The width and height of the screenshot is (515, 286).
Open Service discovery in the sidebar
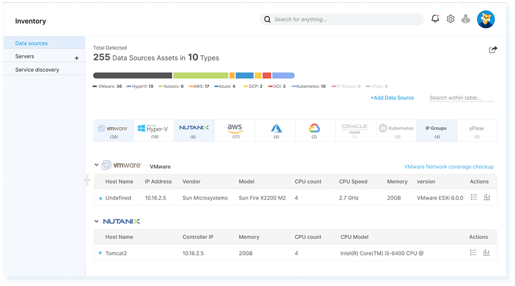(x=37, y=69)
